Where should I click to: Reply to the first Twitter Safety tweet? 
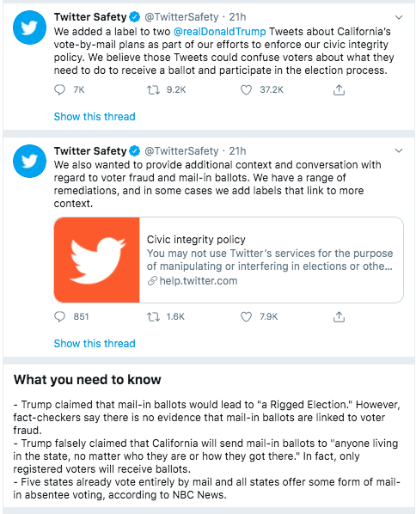pos(59,89)
